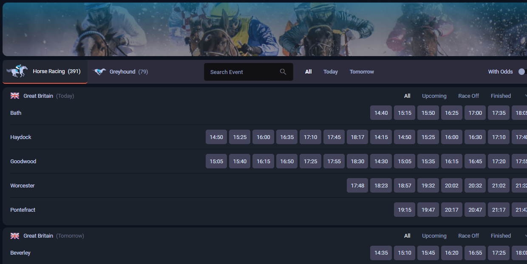
Task: Open Beverley 15:45 race
Action: (428, 253)
